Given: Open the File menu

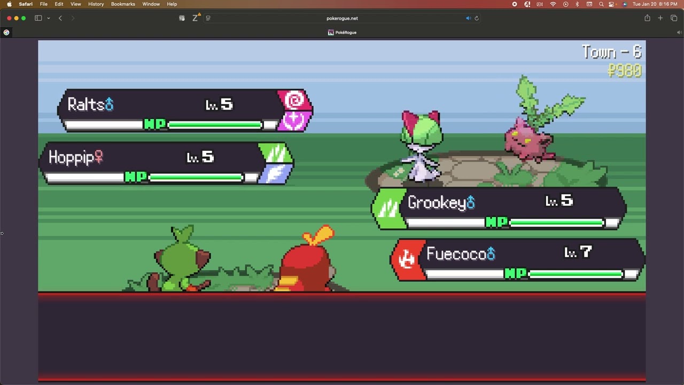Looking at the screenshot, I should tap(44, 4).
